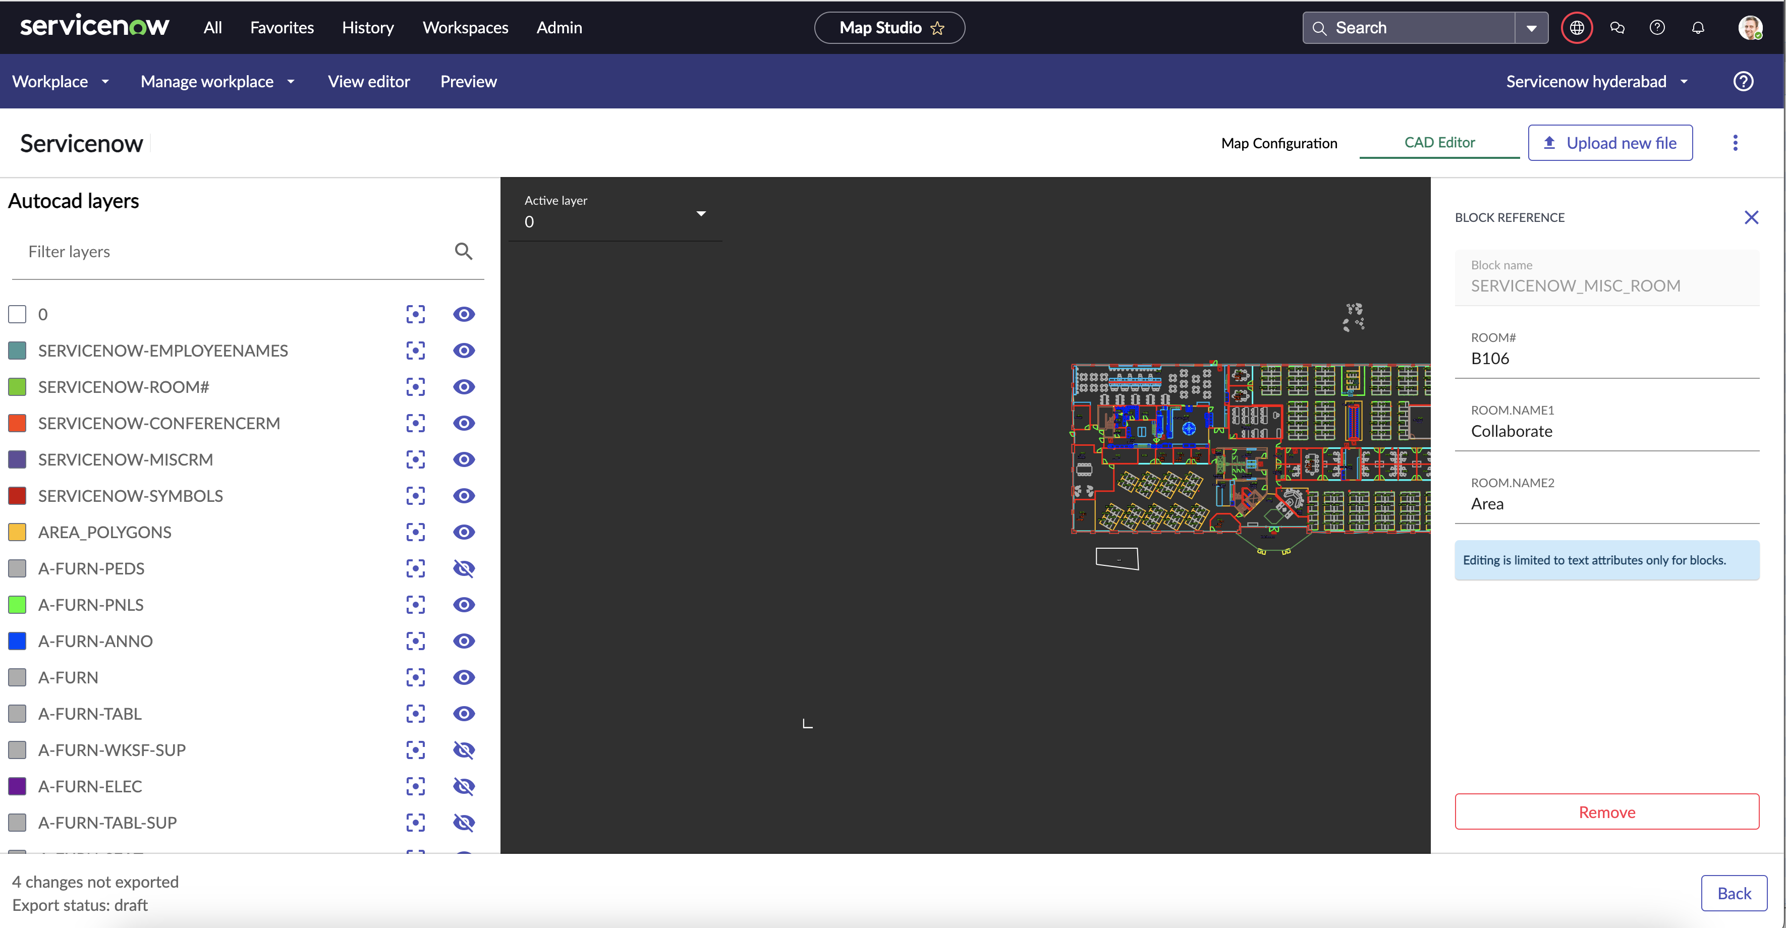Show the A-FURN-PEDS layer
1786x928 pixels.
464,568
